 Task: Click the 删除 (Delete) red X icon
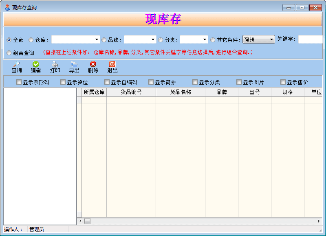point(93,64)
